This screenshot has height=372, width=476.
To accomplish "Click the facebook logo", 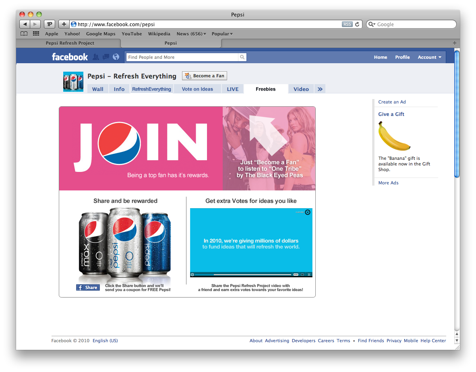I will point(70,57).
